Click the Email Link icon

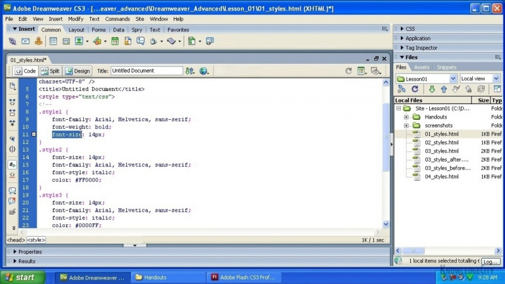(25, 41)
